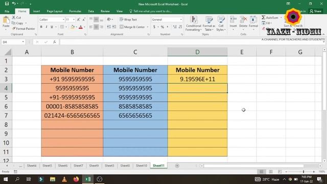
Task: Switch to the Review tab
Action: point(105,11)
